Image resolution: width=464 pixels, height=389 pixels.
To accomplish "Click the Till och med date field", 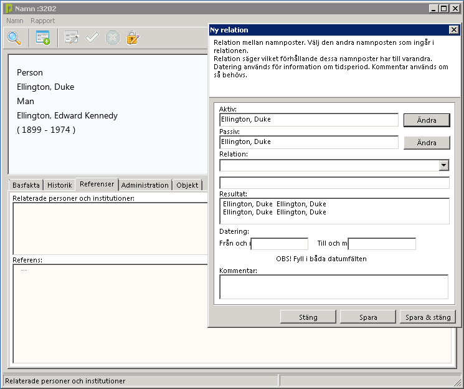I will [382, 244].
